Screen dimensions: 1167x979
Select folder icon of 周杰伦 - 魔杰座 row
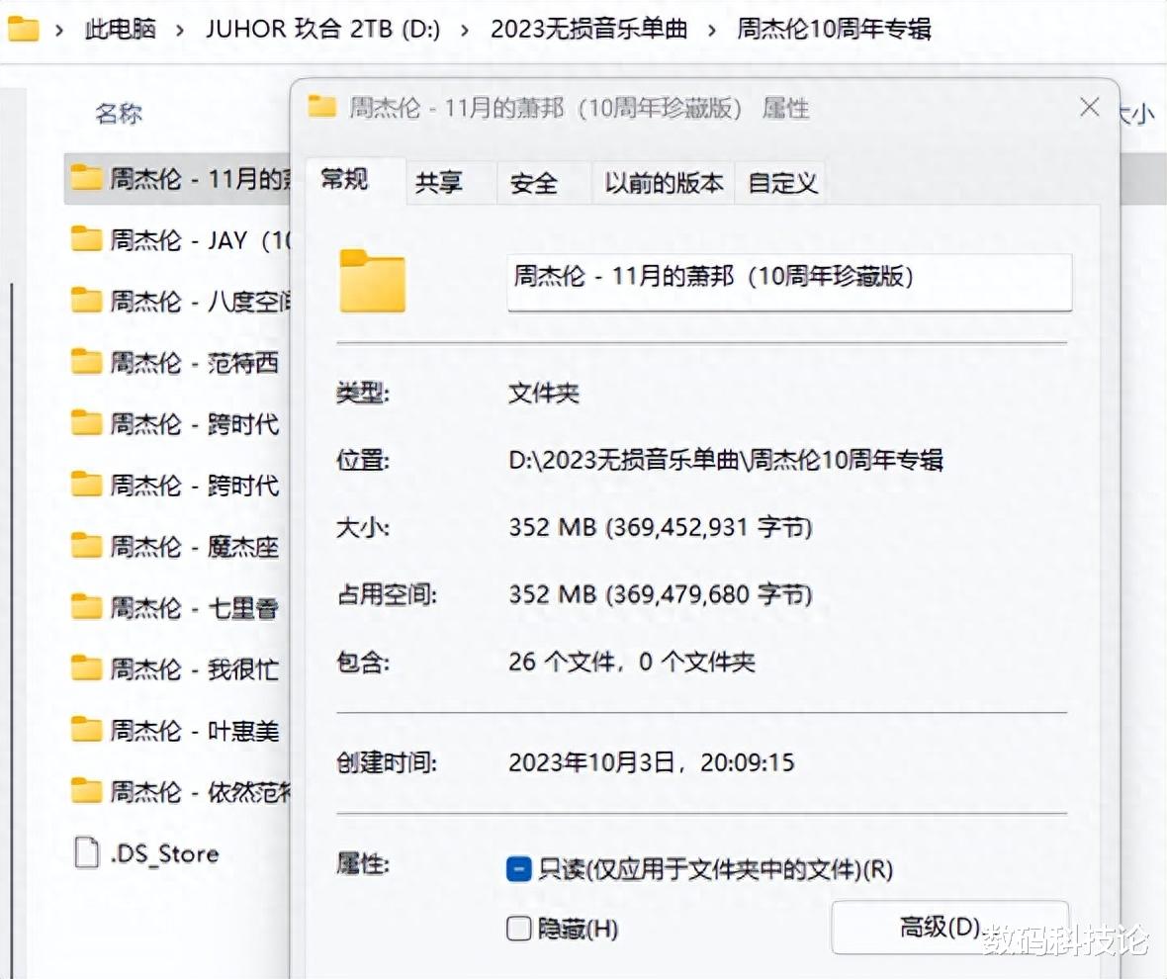86,546
